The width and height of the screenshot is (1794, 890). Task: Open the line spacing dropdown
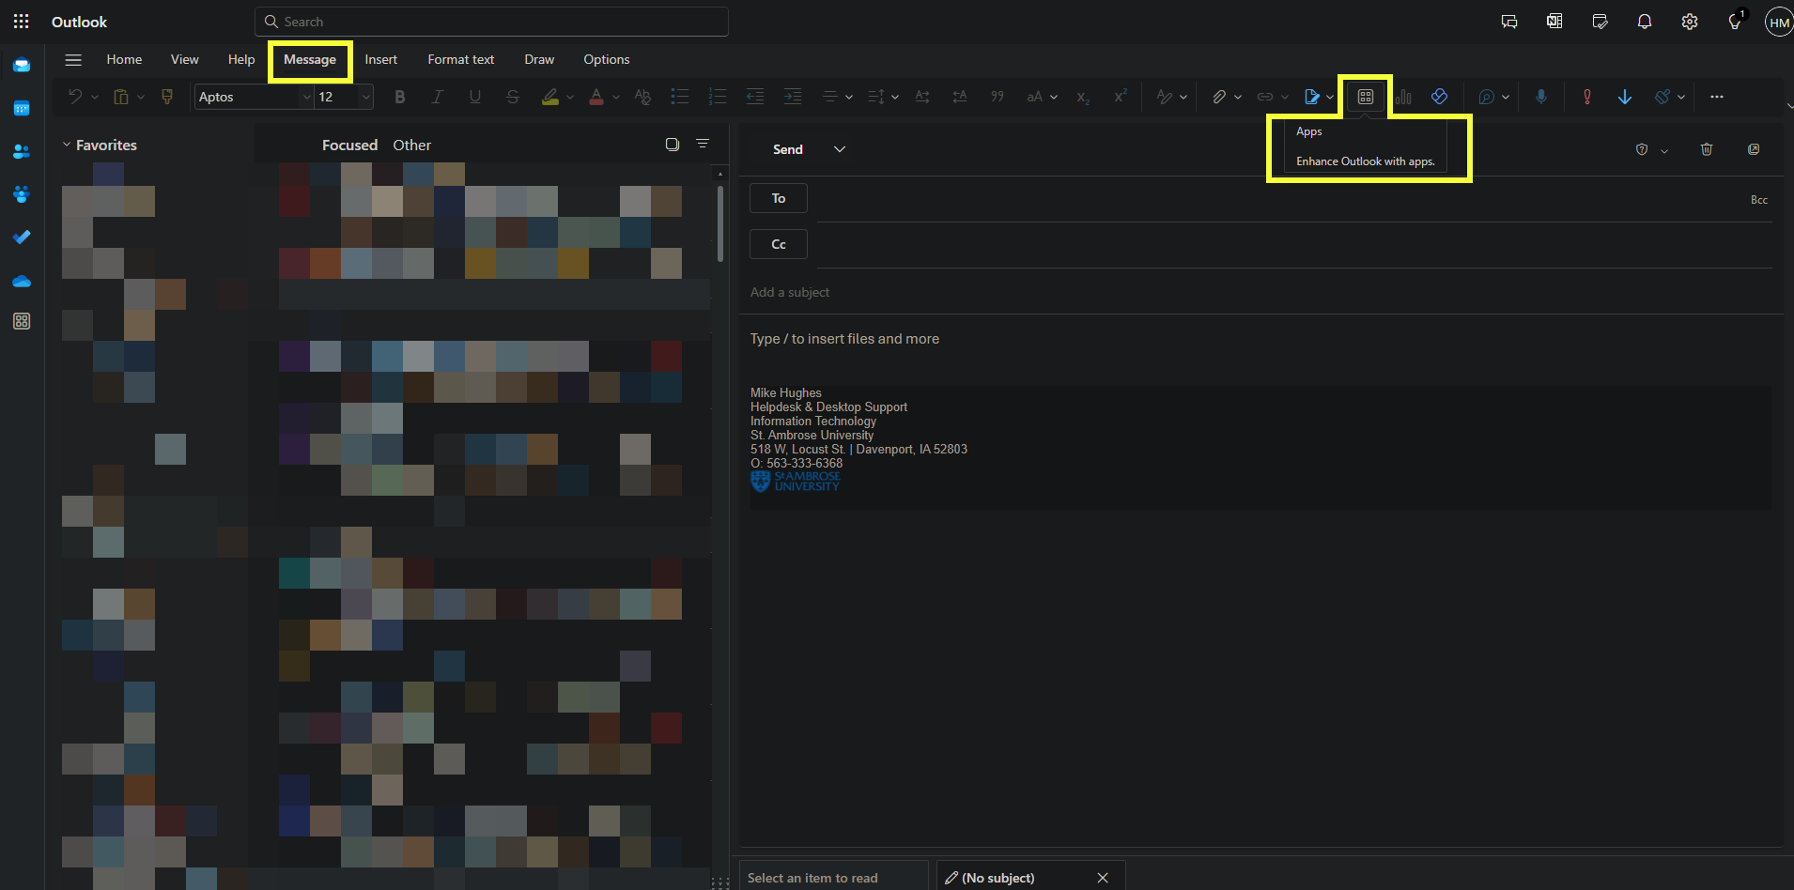[883, 97]
